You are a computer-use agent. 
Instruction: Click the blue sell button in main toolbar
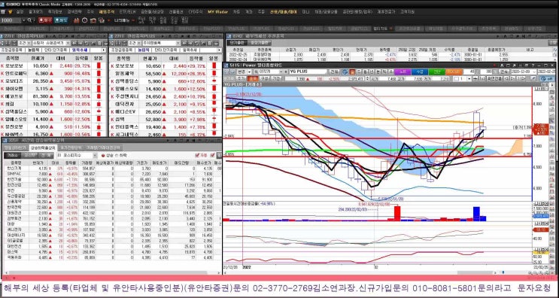coord(61,20)
